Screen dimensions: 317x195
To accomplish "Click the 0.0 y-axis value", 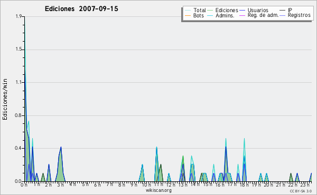I will pos(18,181).
